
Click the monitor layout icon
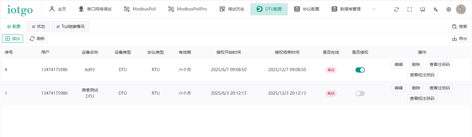[423, 9]
